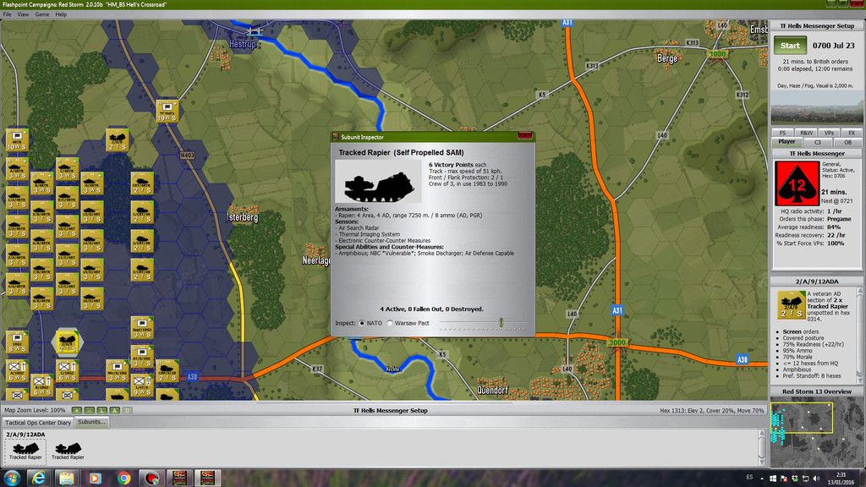
Task: Open the Windows Start menu
Action: [11, 478]
